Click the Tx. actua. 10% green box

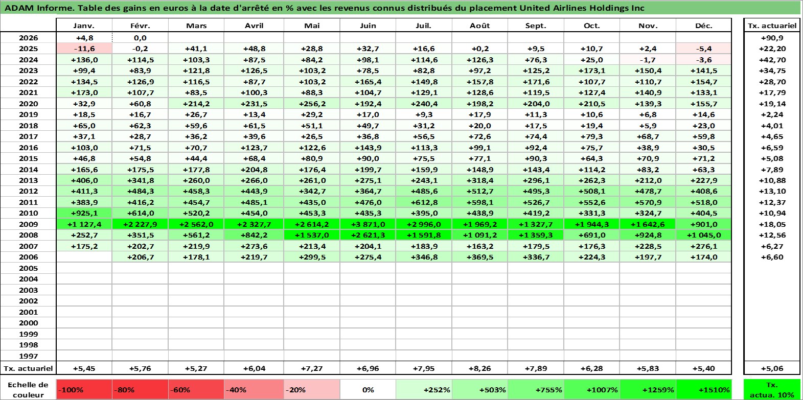click(772, 389)
